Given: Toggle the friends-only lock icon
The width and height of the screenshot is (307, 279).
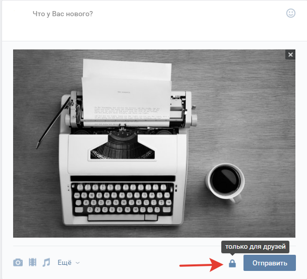Looking at the screenshot, I should [x=232, y=263].
